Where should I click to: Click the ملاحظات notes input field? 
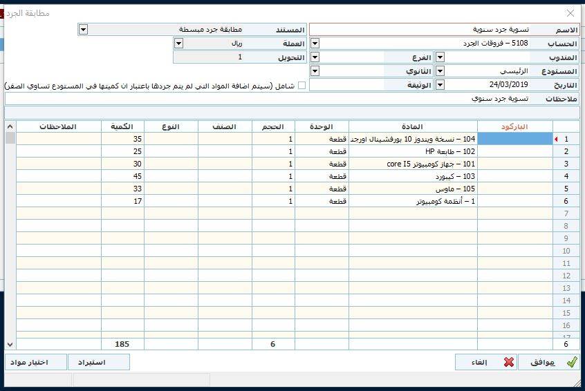click(x=268, y=99)
